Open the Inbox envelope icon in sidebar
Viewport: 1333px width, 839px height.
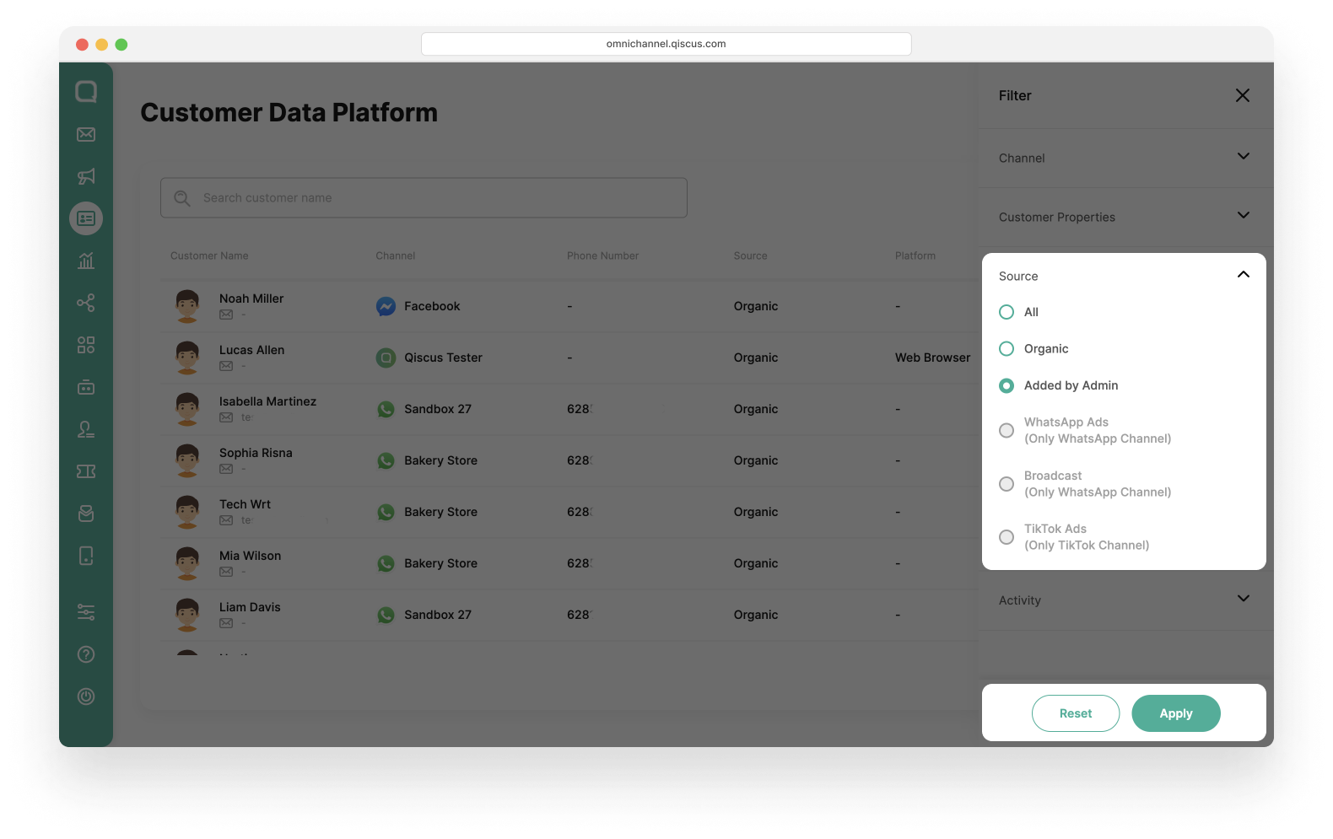[x=86, y=134]
